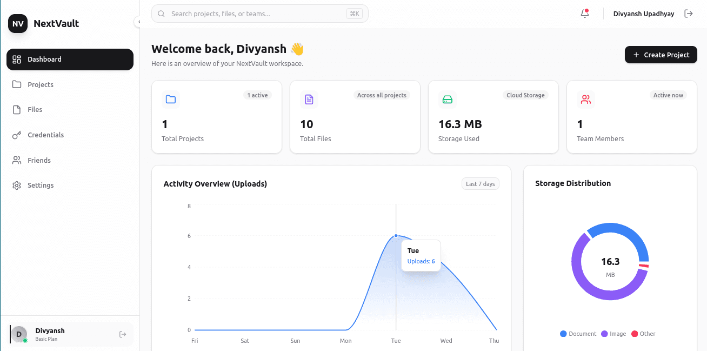Viewport: 707px width, 351px height.
Task: Open Settings from the sidebar
Action: pos(70,185)
